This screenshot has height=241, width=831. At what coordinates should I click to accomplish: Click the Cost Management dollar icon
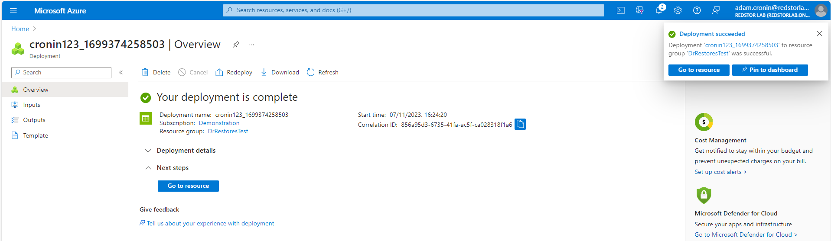click(704, 122)
